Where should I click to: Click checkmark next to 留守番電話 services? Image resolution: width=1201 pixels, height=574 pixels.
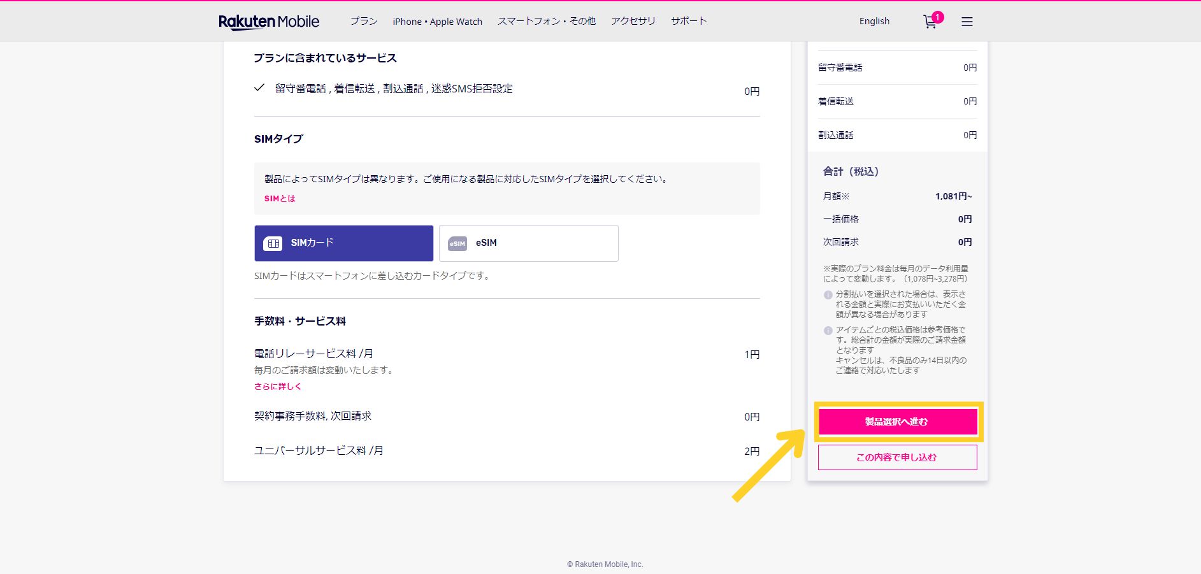coord(259,88)
